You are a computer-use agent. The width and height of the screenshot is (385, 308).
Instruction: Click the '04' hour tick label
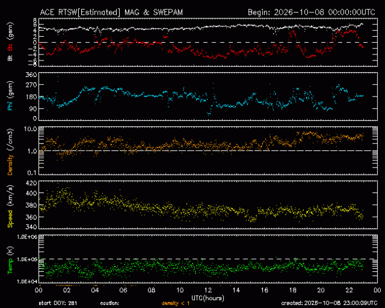95,290
